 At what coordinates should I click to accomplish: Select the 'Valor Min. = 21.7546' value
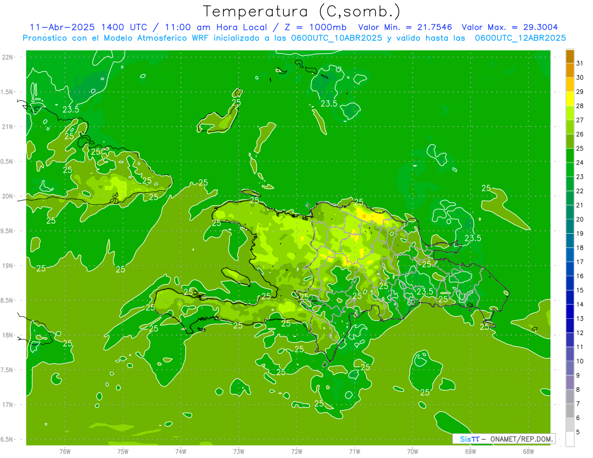(405, 27)
